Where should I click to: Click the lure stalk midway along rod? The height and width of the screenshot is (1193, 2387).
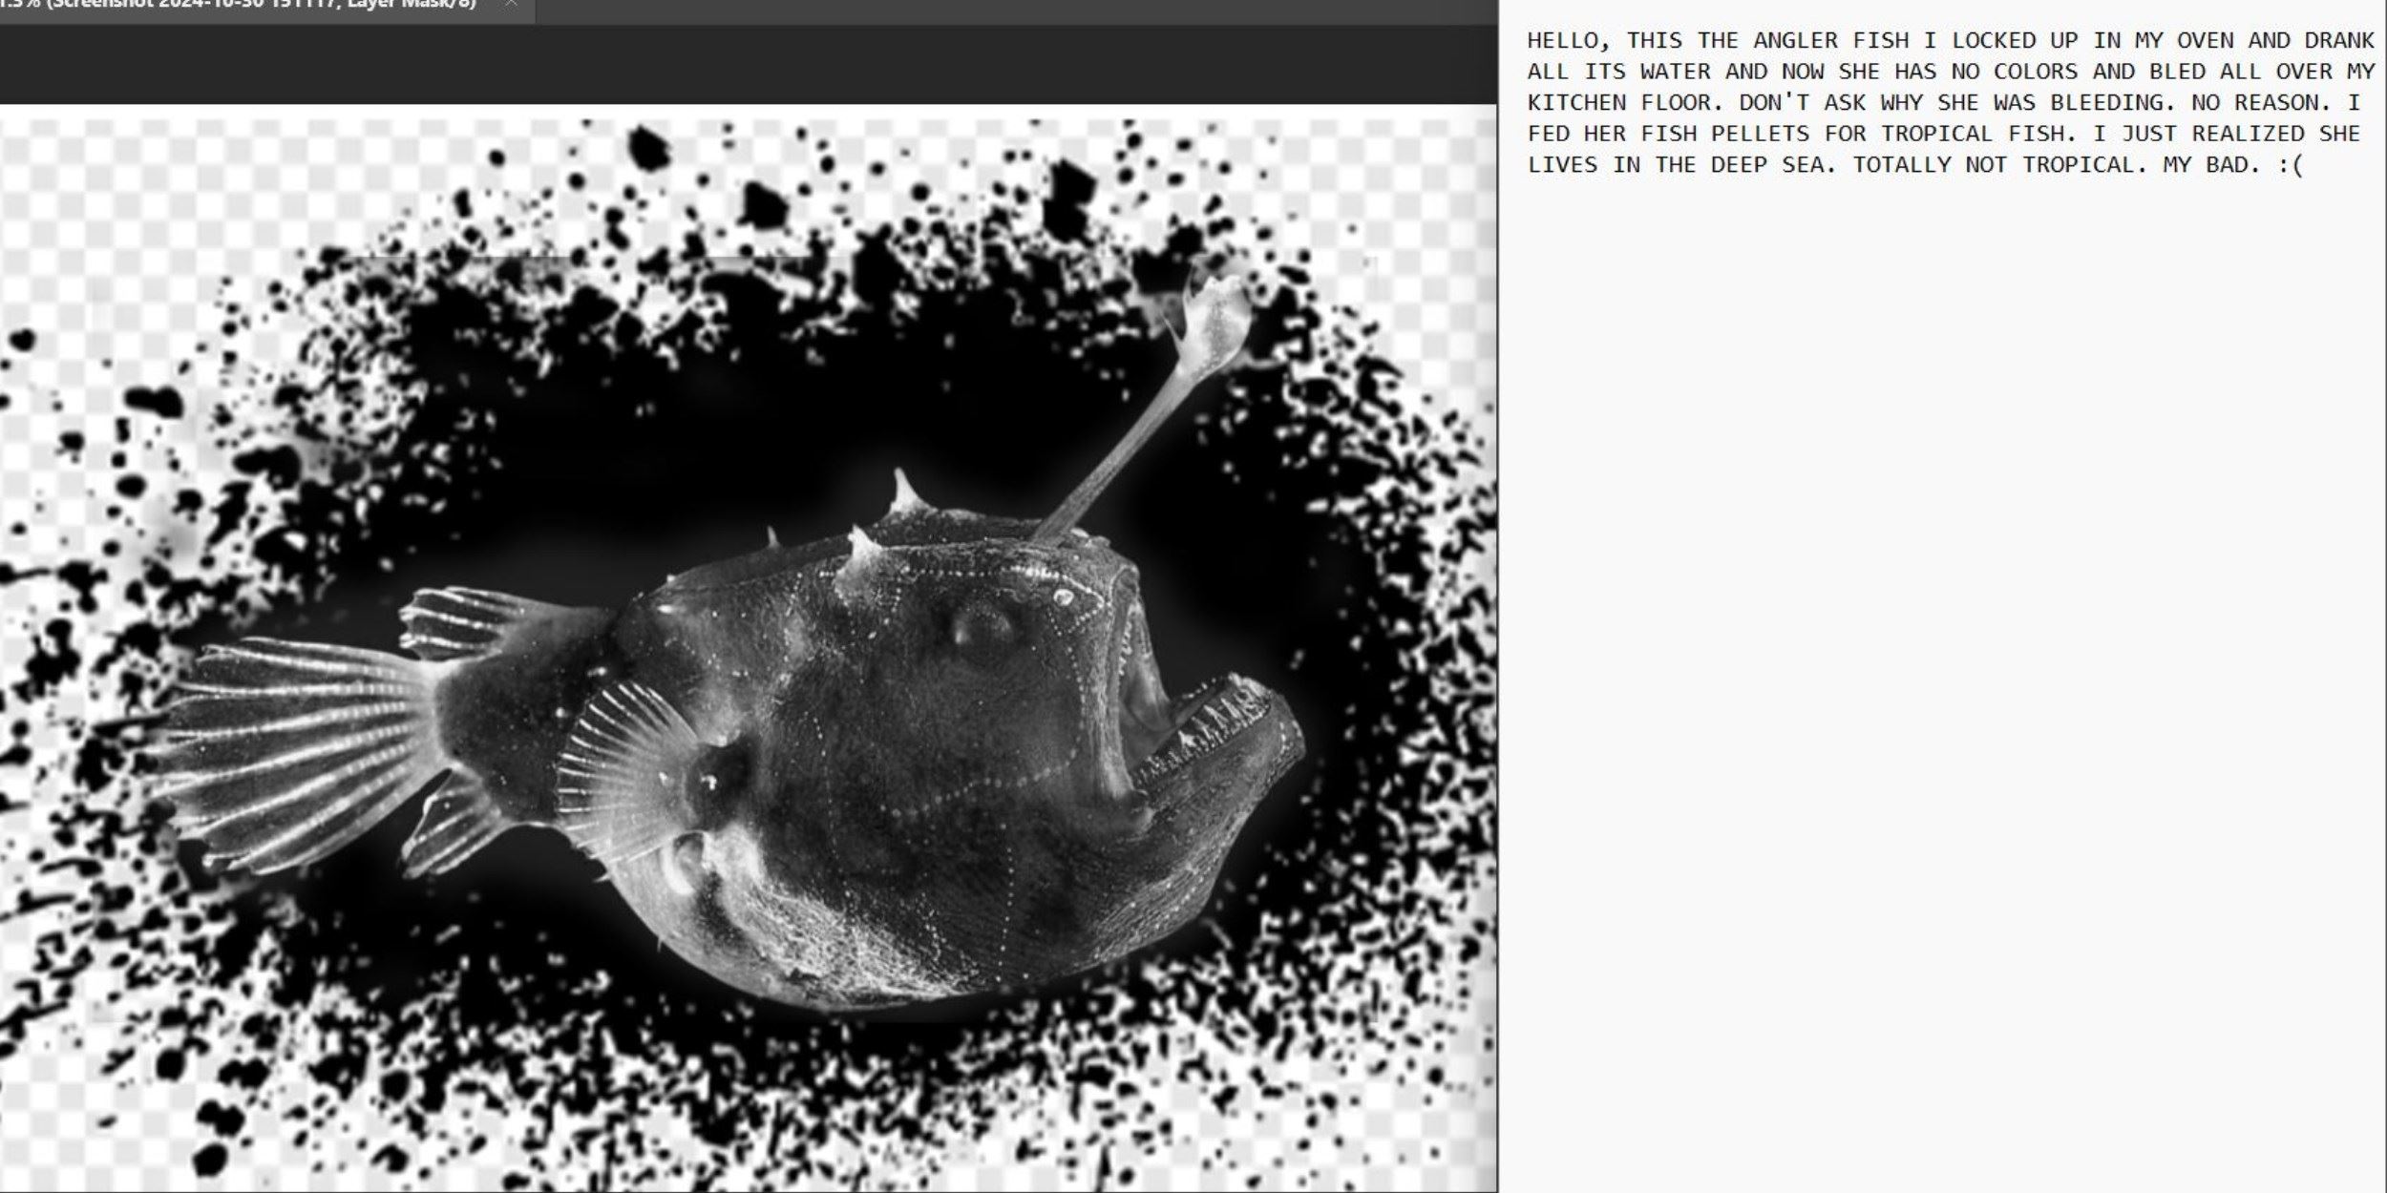[1131, 439]
